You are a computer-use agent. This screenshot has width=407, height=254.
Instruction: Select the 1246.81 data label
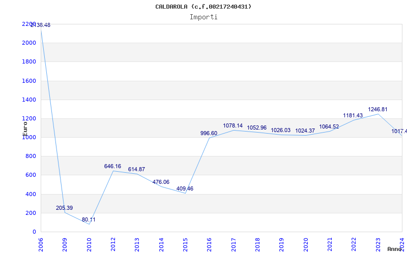(x=377, y=109)
